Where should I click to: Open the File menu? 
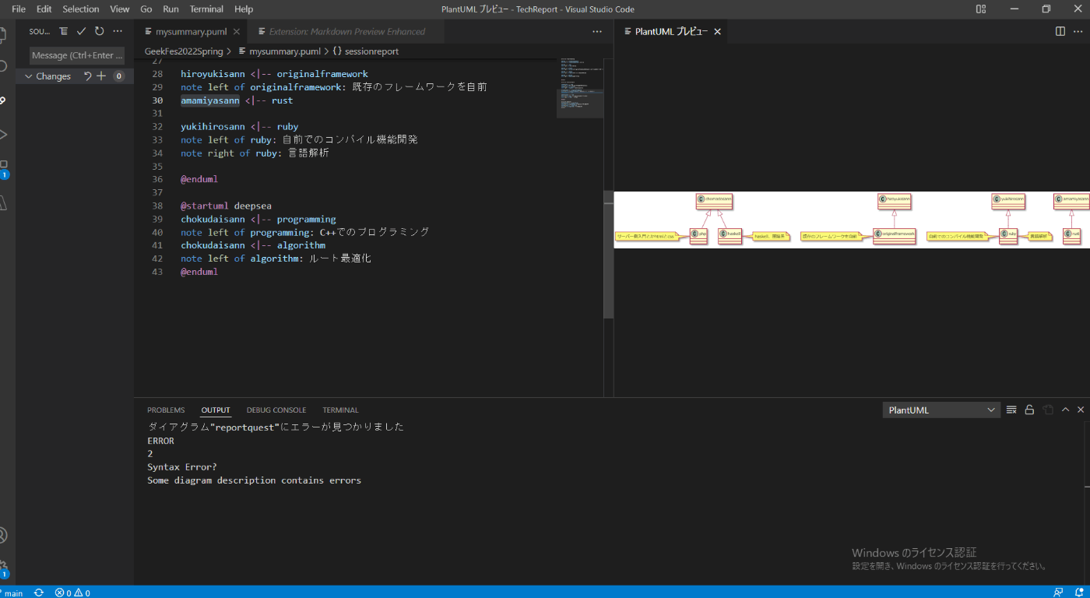coord(19,9)
